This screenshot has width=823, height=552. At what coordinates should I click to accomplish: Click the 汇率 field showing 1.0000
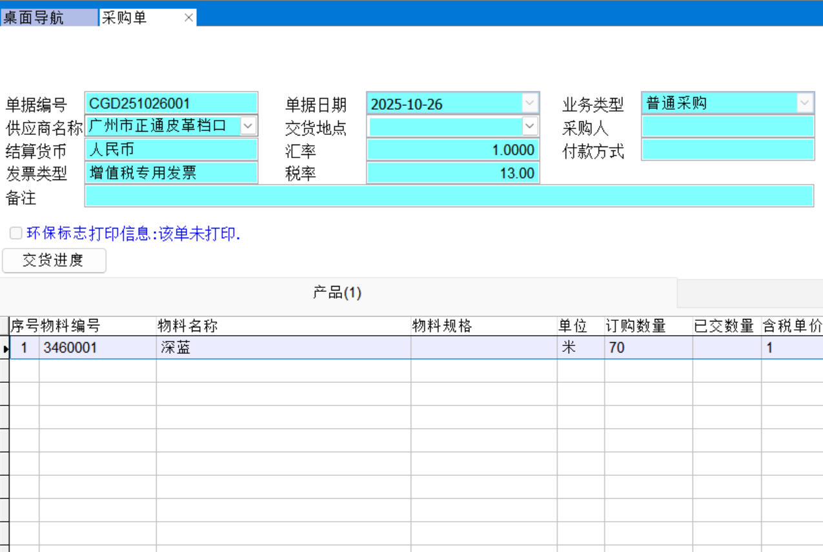coord(452,150)
